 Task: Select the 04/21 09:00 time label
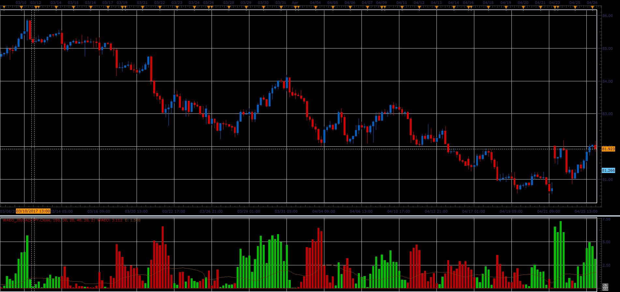coord(549,211)
